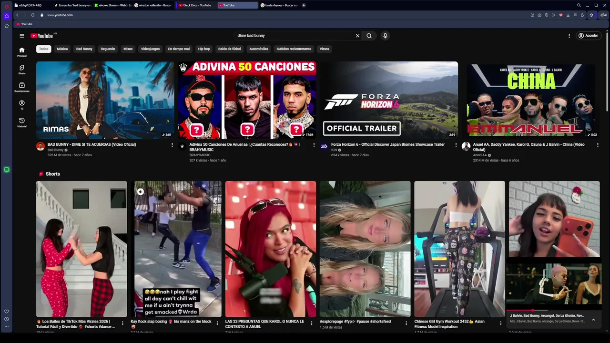This screenshot has width=610, height=343.
Task: Expand the miniplayer with chevron arrow
Action: pos(593,320)
